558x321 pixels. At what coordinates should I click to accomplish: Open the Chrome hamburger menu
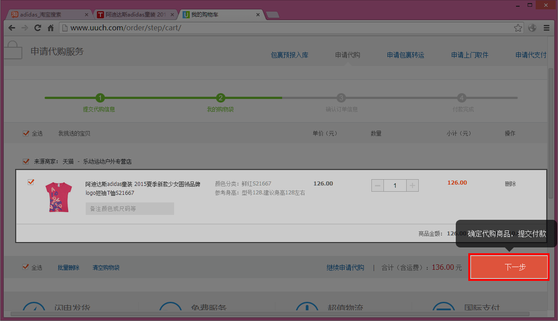pyautogui.click(x=546, y=28)
